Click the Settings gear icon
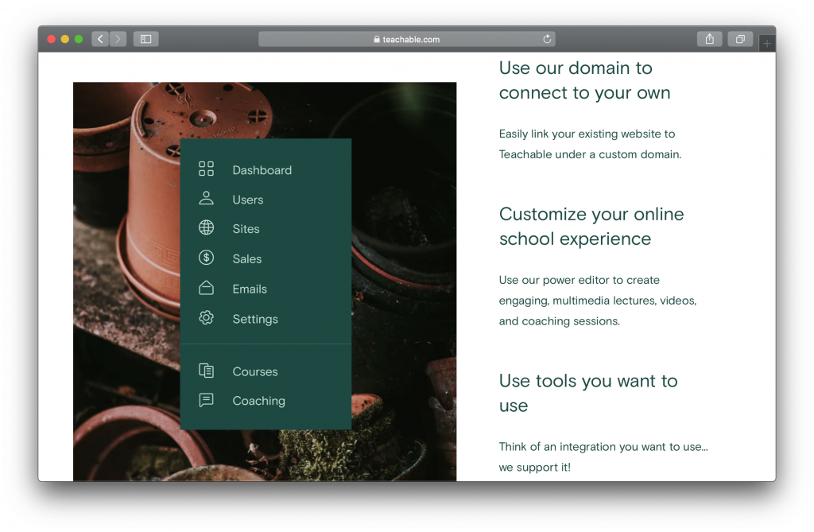 [x=206, y=317]
